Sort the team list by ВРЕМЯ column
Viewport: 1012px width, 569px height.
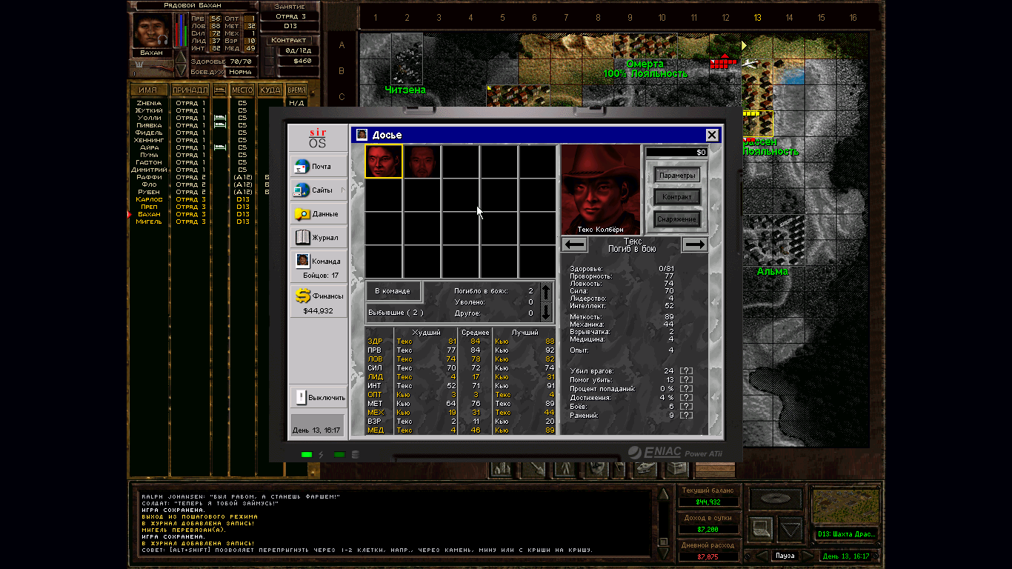click(x=296, y=90)
